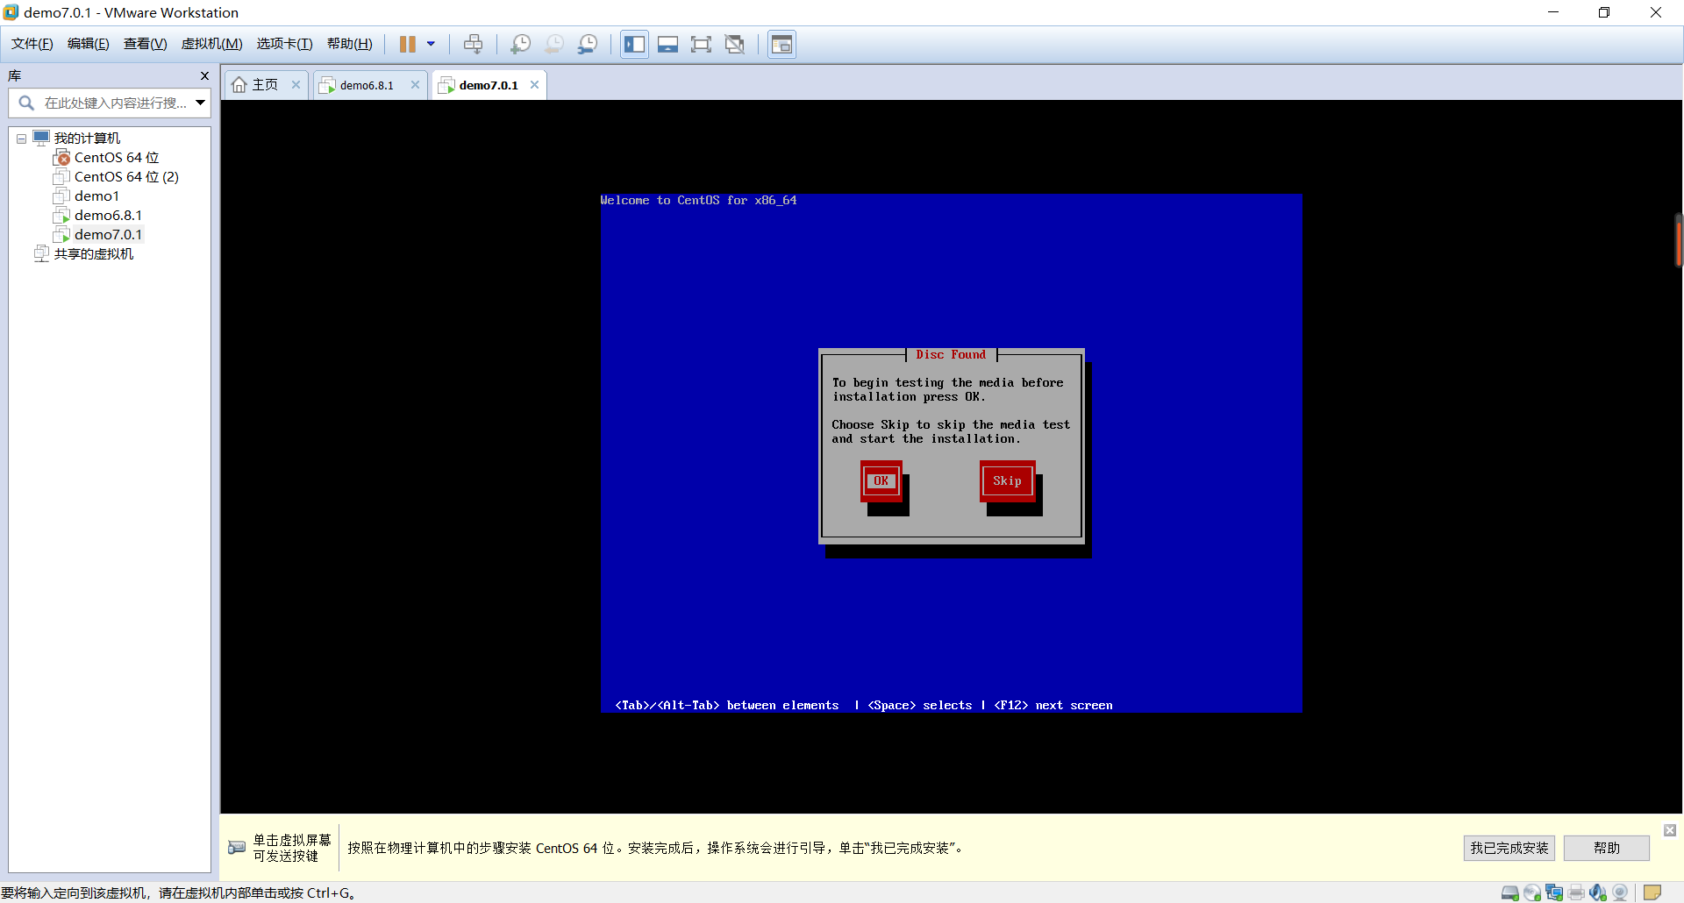
Task: Close the demo7.0.1 tab
Action: point(535,85)
